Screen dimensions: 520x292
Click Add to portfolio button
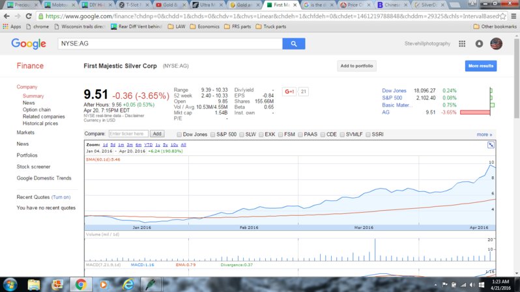click(356, 66)
